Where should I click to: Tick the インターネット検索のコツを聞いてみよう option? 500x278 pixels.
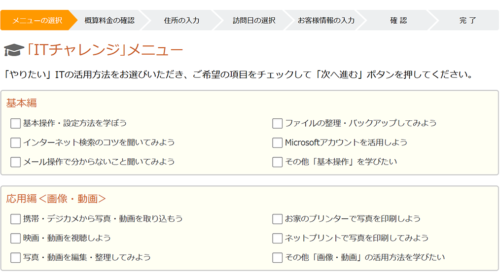(15, 142)
